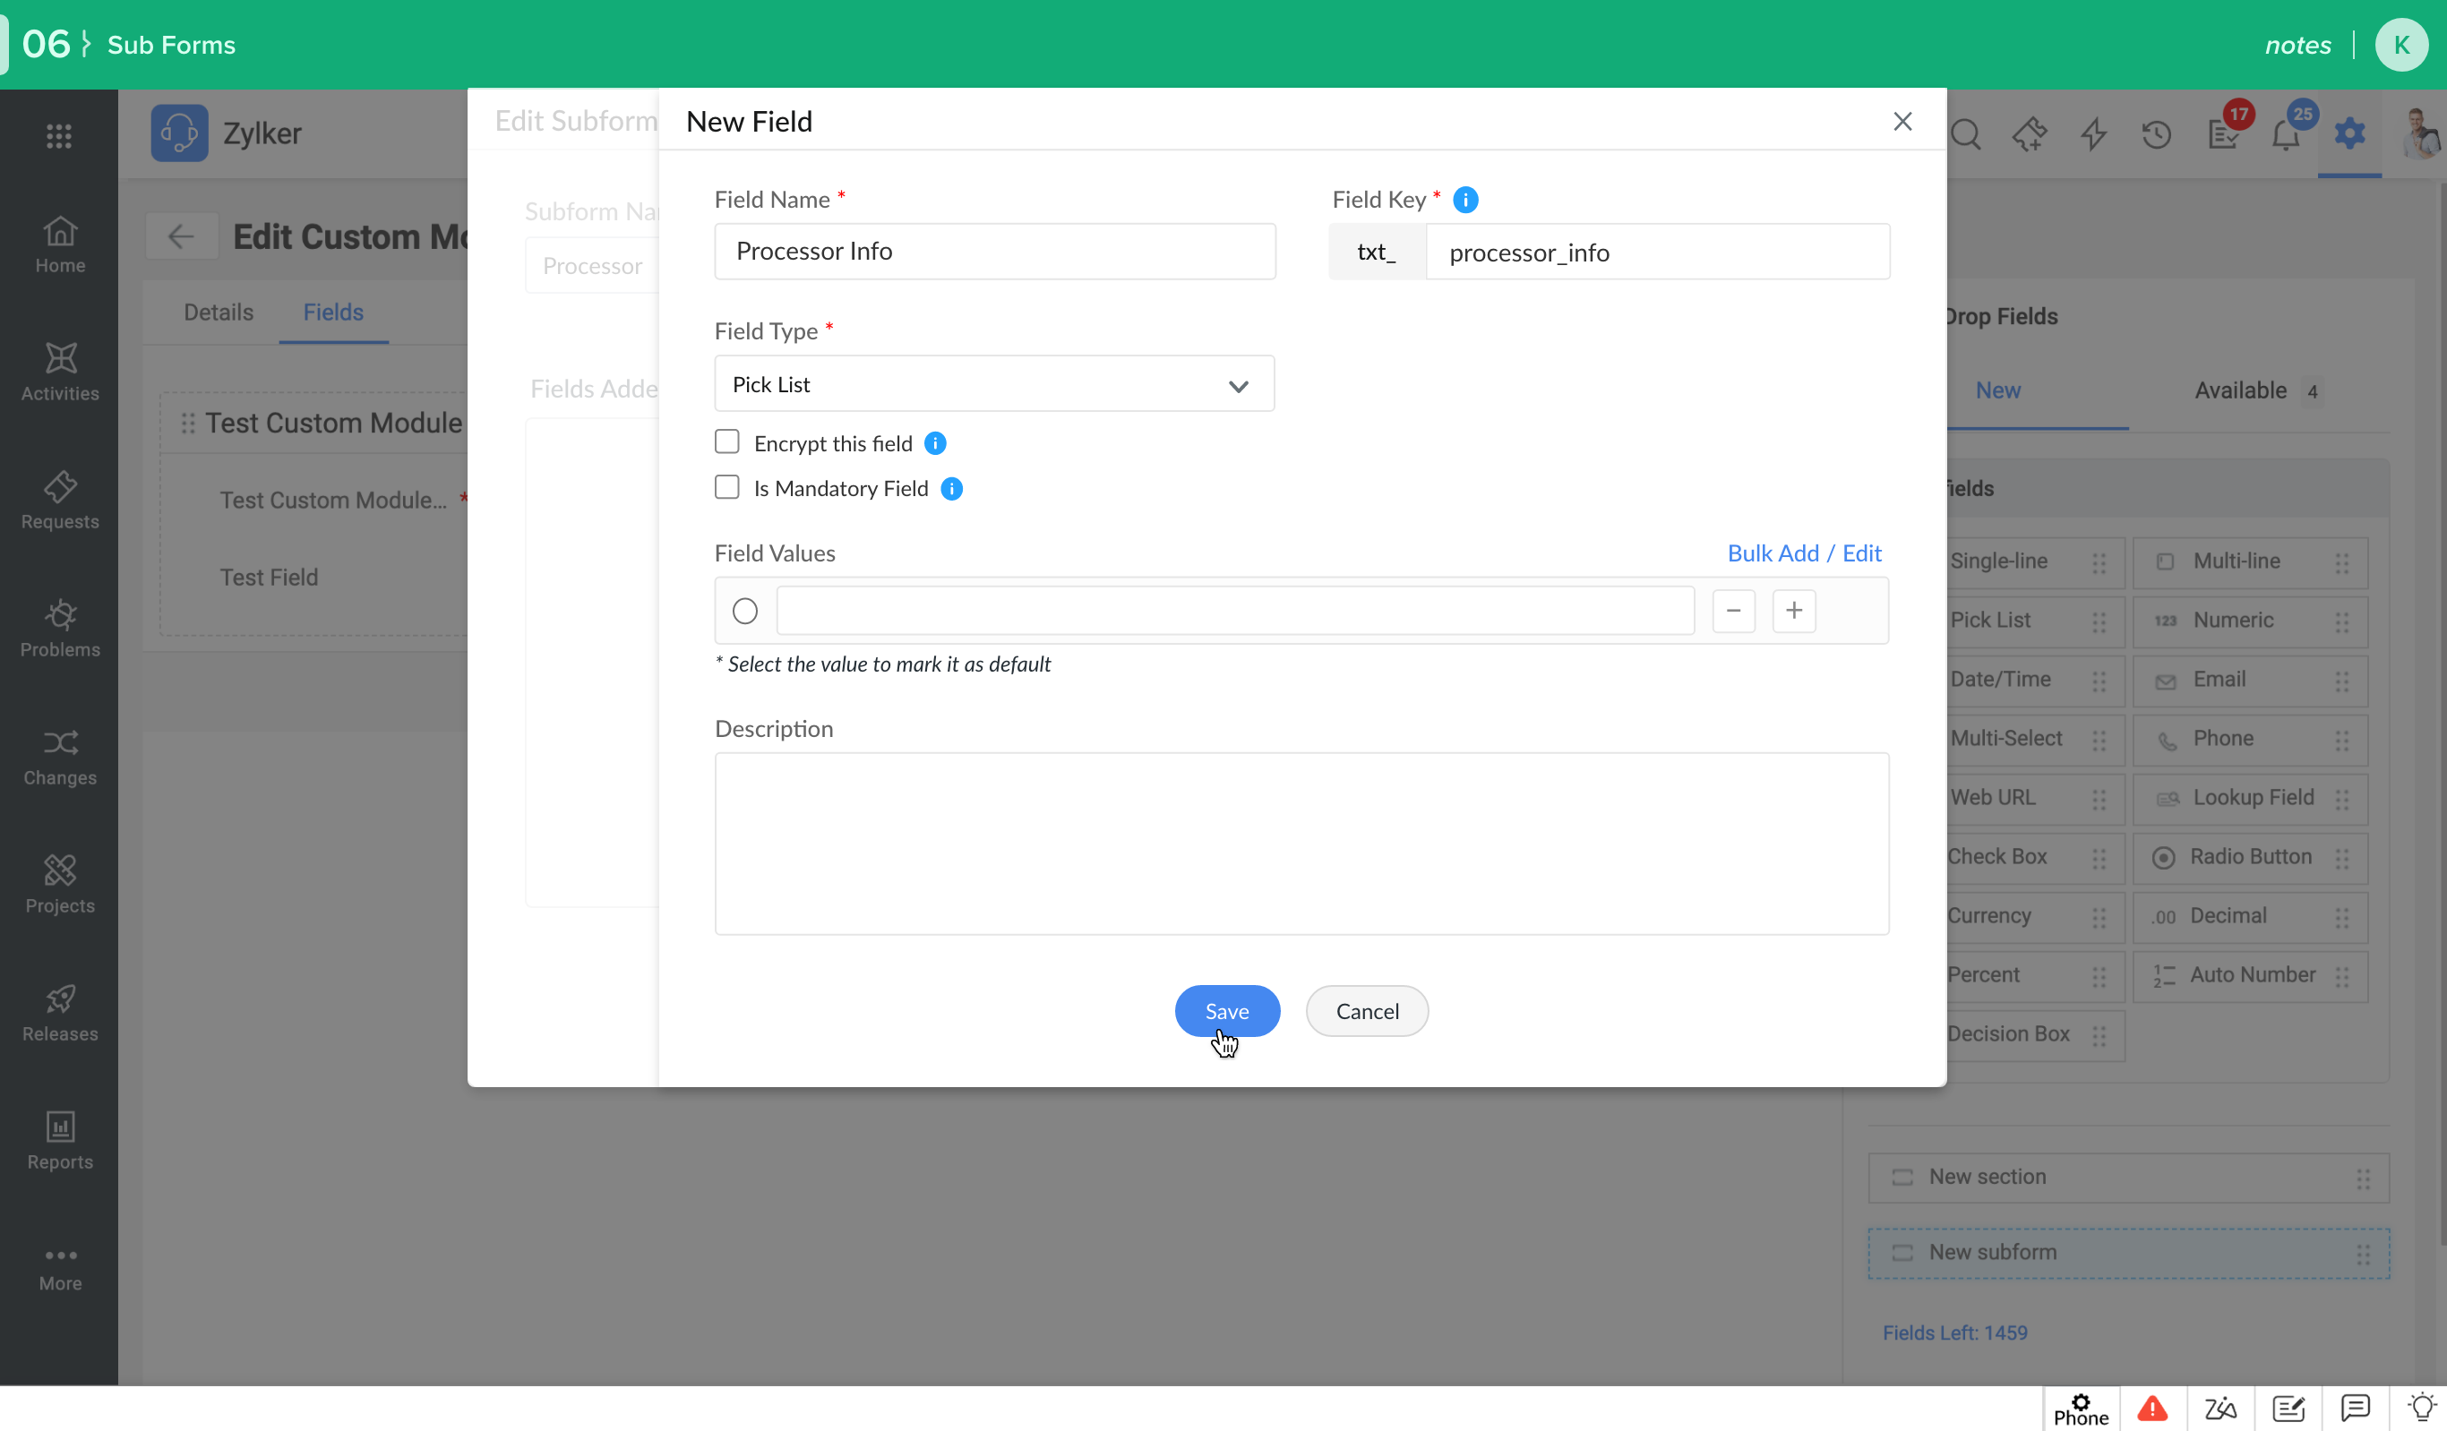Image resolution: width=2447 pixels, height=1431 pixels.
Task: Open the app launcher grid icon
Action: pos(59,135)
